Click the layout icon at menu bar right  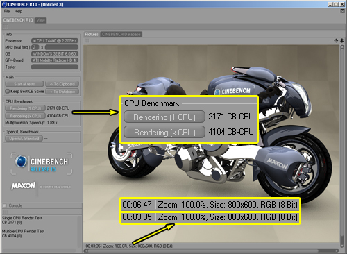(x=342, y=11)
